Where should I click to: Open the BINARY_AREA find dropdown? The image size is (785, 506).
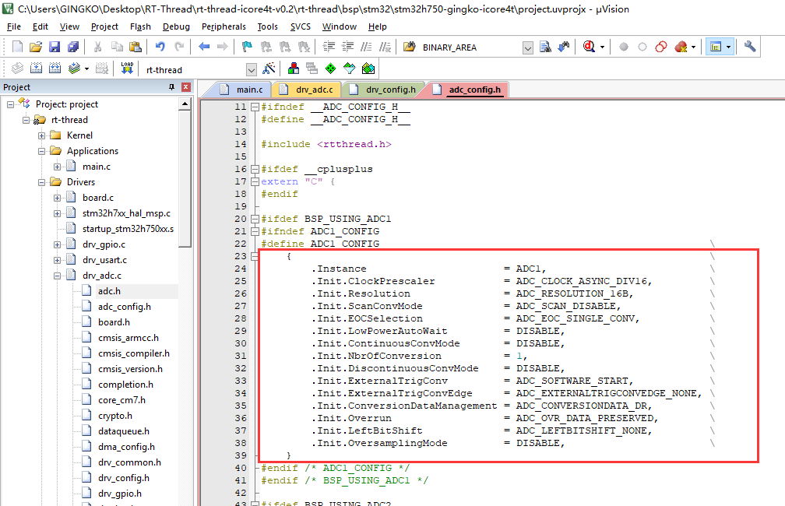click(x=528, y=47)
